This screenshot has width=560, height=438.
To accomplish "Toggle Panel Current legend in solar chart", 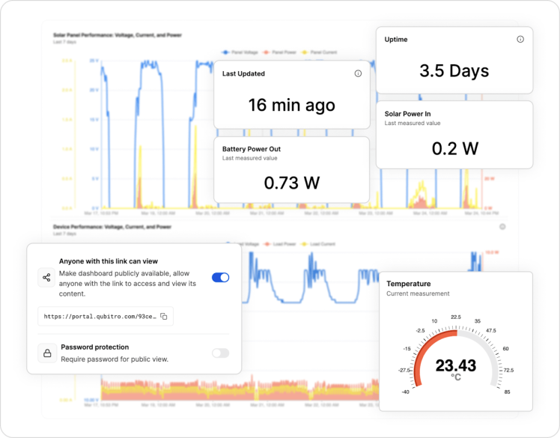I will 319,52.
